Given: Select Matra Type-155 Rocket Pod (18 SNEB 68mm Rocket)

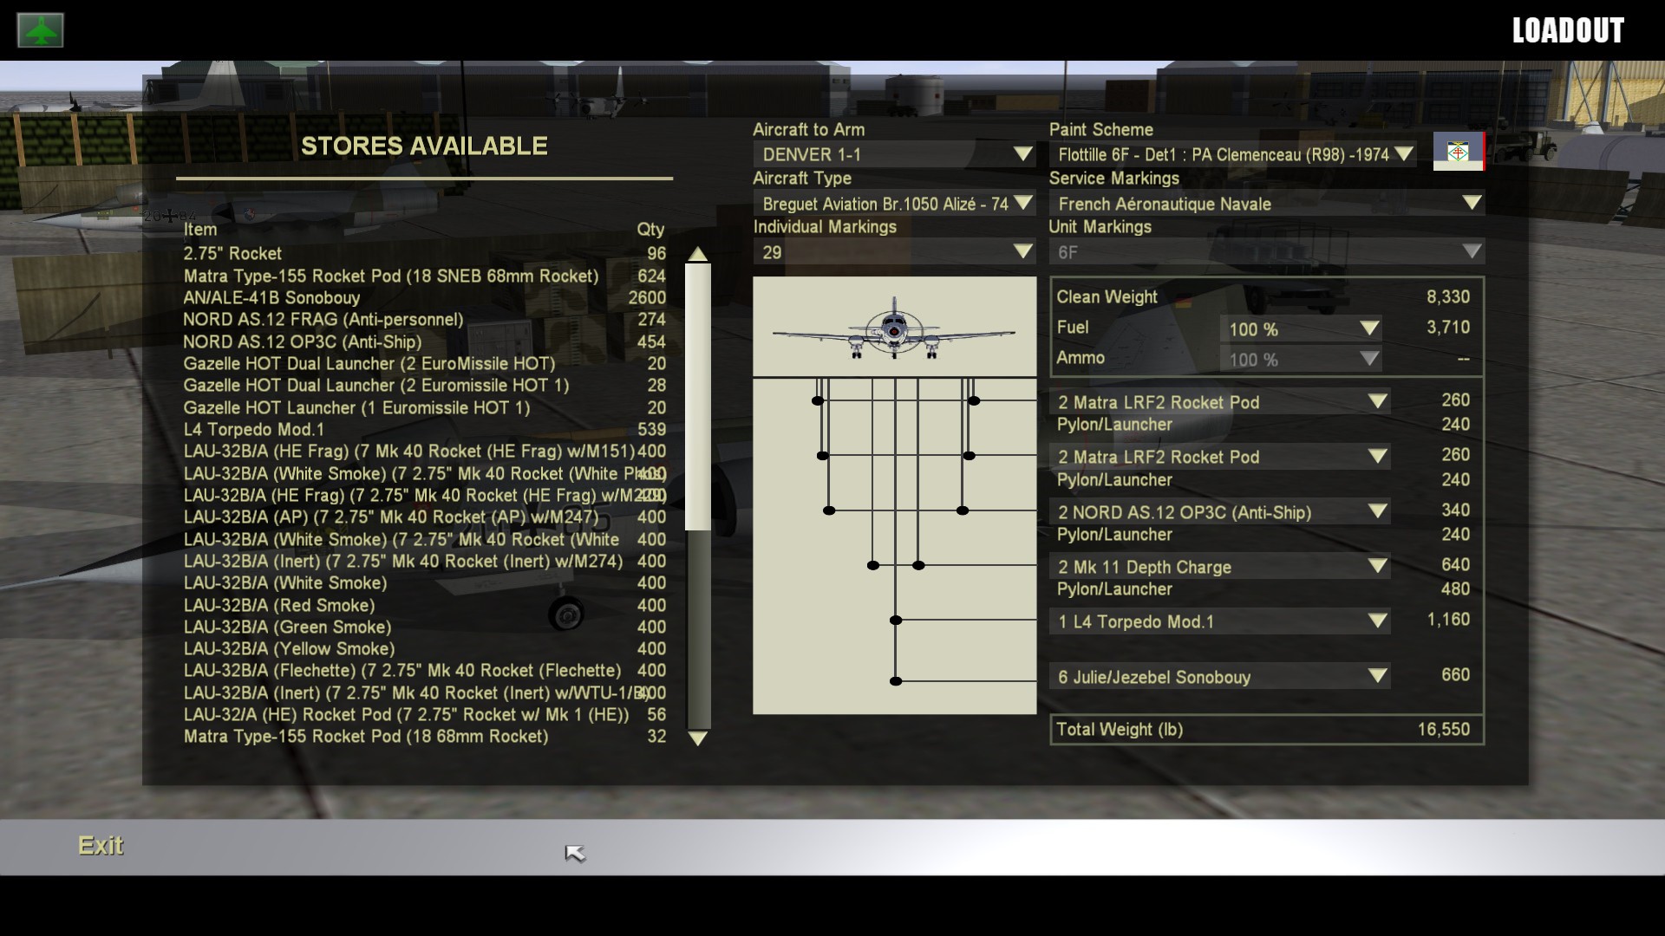Looking at the screenshot, I should 425,276.
